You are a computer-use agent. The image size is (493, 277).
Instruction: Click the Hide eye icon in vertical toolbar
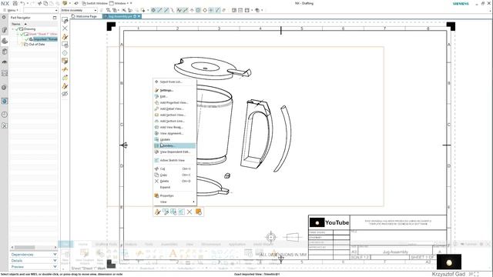(x=65, y=94)
